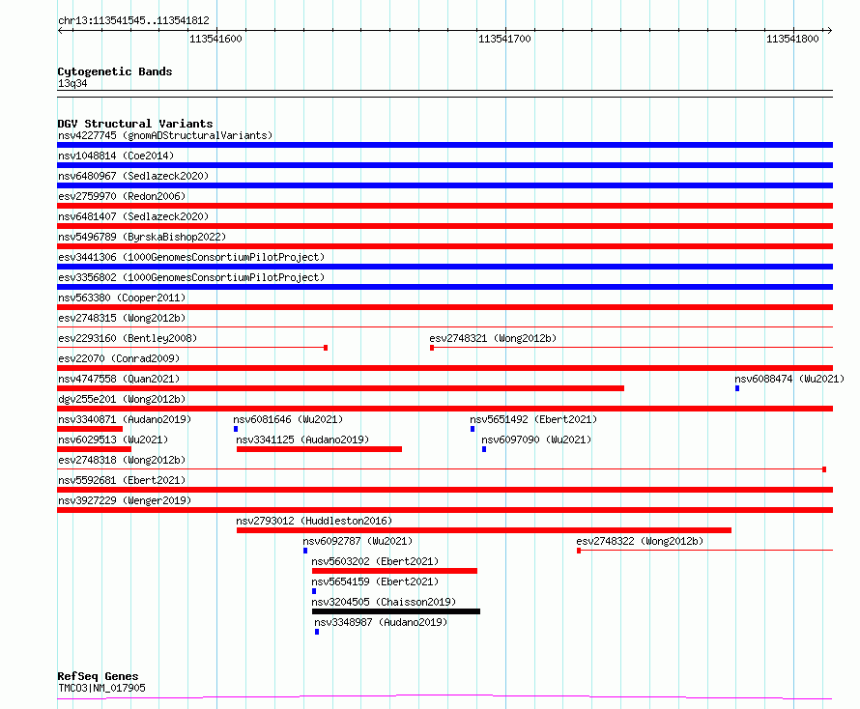Click the blue nsv6081646 marker square
This screenshot has width=860, height=709.
(236, 429)
